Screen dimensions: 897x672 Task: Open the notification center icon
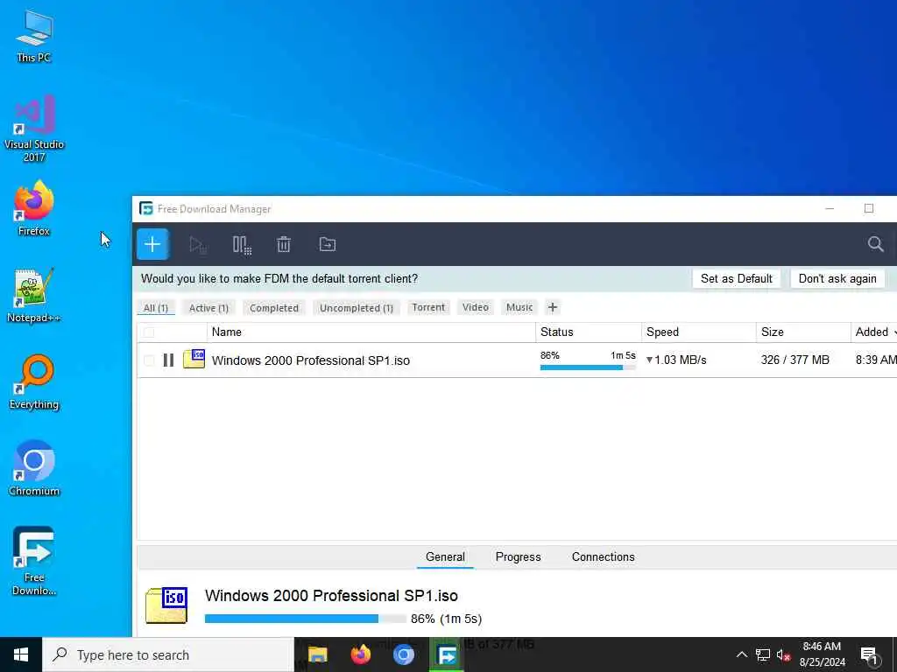coord(869,655)
